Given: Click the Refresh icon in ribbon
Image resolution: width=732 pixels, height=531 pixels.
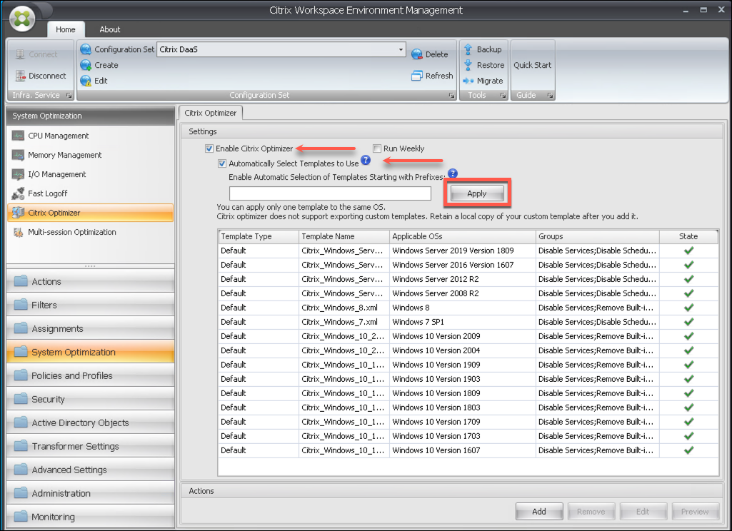Looking at the screenshot, I should pos(417,76).
